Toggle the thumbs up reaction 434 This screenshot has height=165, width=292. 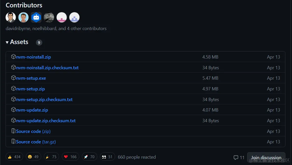click(x=14, y=157)
